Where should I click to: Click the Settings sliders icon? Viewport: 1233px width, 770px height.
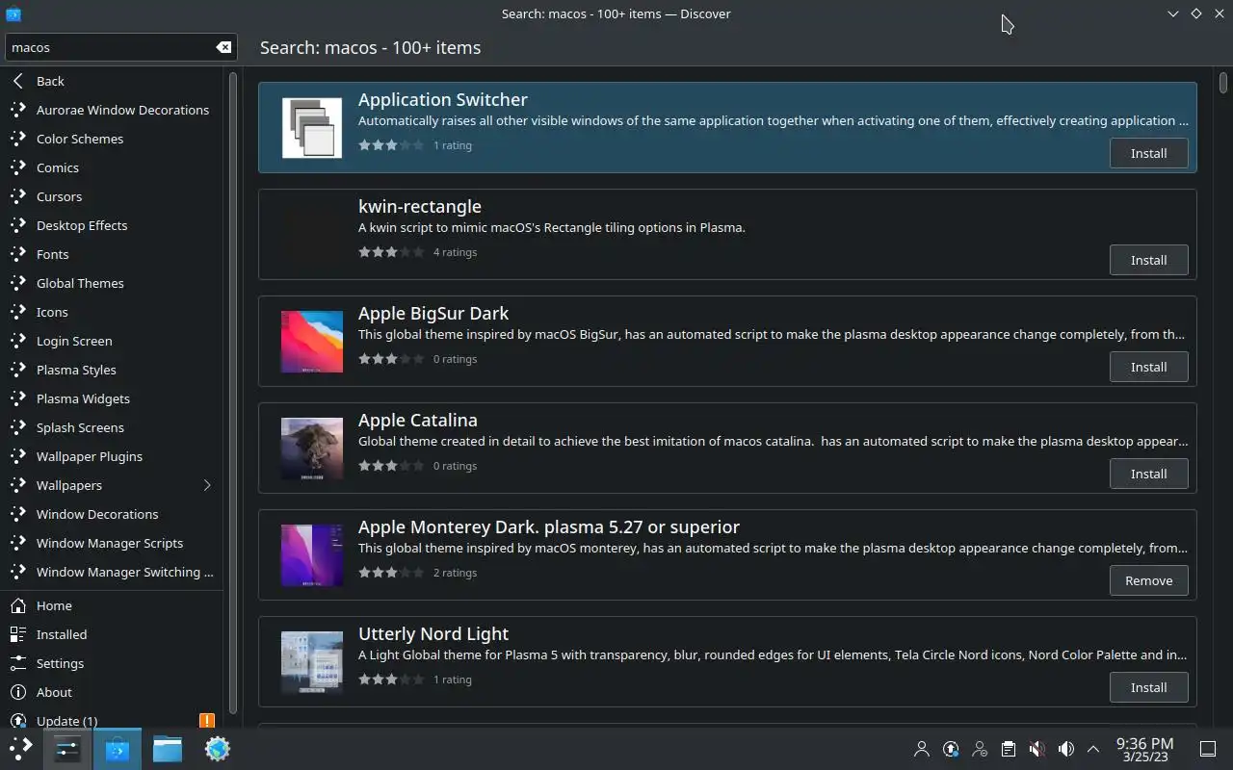pos(18,663)
